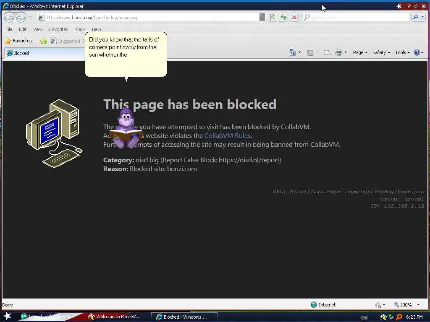Switch to the Welcome to BonziW... taskbar window

coord(115,317)
